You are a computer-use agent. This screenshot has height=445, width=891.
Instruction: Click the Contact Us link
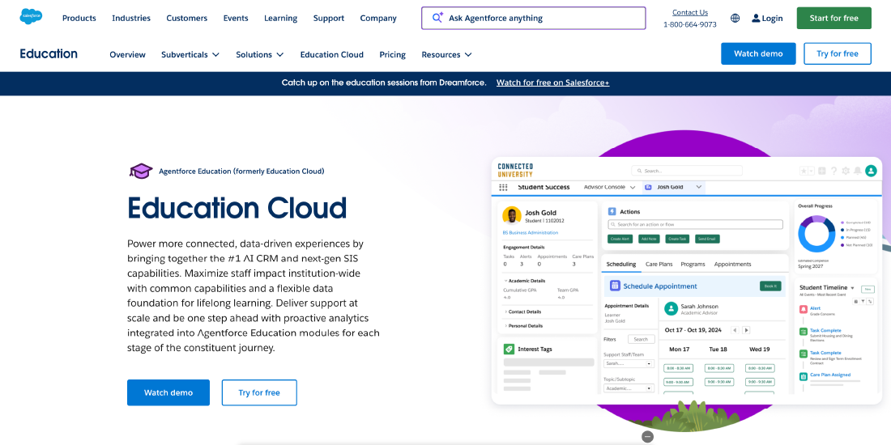click(x=689, y=12)
